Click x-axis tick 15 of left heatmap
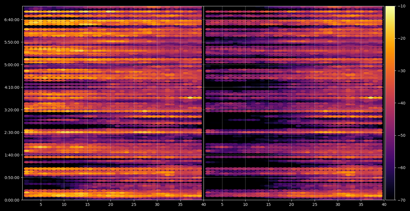This screenshot has height=211, width=410. coord(87,204)
